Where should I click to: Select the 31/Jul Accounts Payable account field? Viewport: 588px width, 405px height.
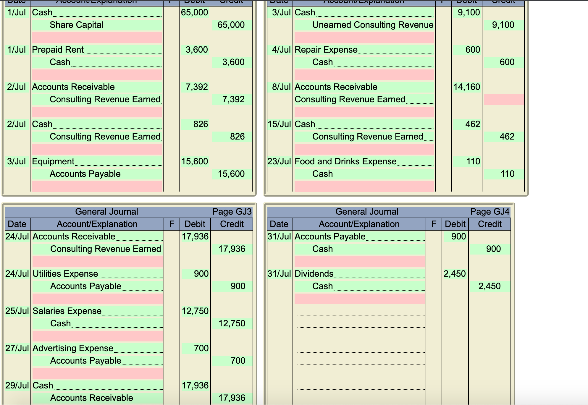coord(359,236)
